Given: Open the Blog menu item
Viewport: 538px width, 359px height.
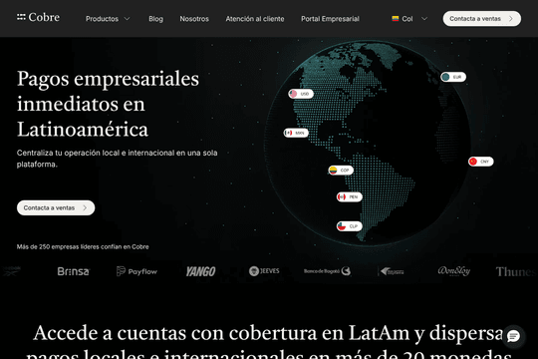Looking at the screenshot, I should (155, 19).
